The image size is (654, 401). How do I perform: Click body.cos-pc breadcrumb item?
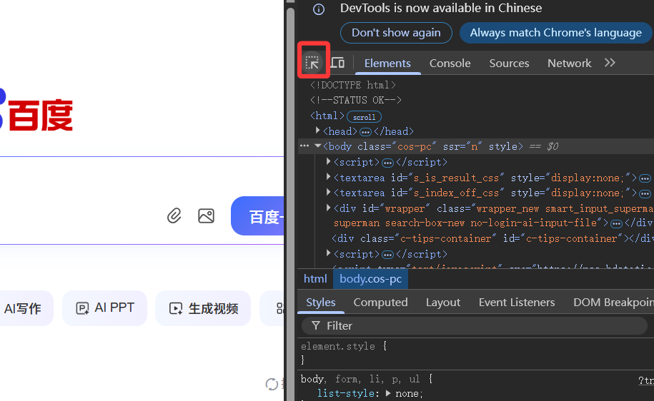point(370,278)
